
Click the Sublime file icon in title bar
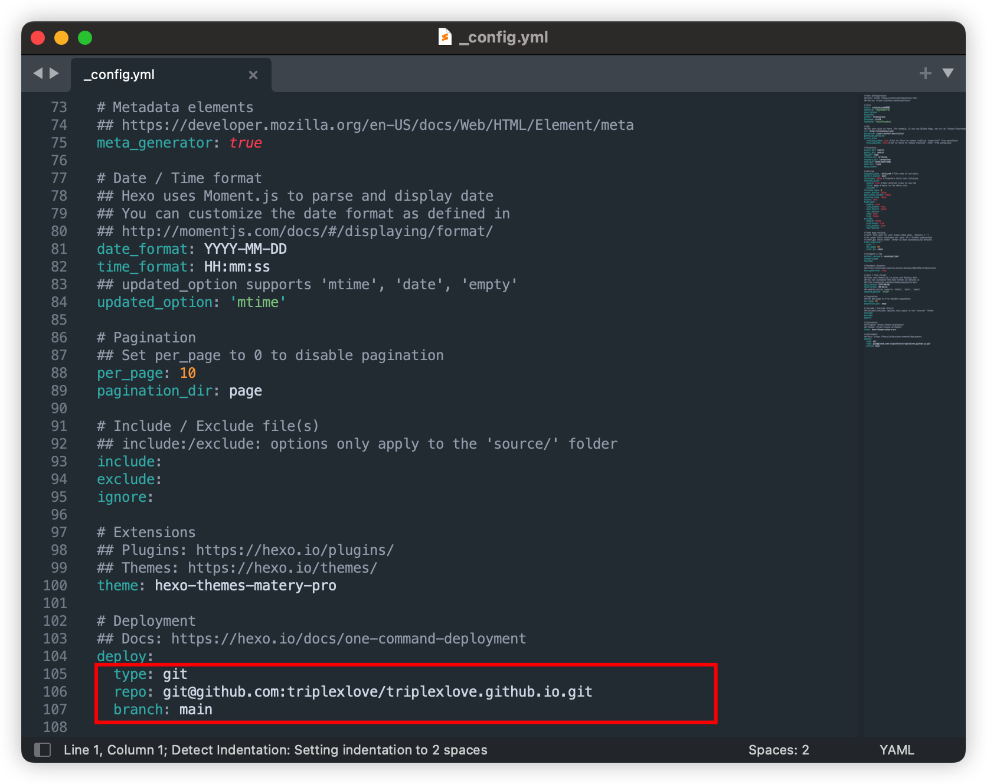click(x=445, y=37)
